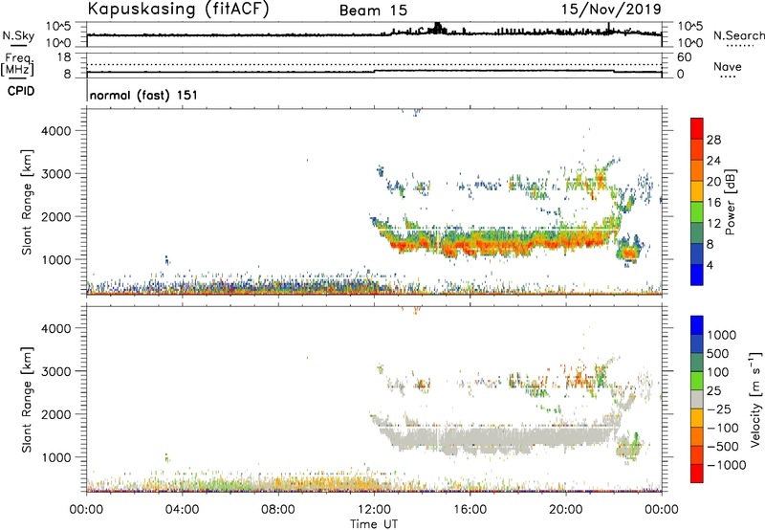Viewport: 765px width, 530px height.
Task: Click the "18" tick on frequency axis
Action: tap(64, 57)
